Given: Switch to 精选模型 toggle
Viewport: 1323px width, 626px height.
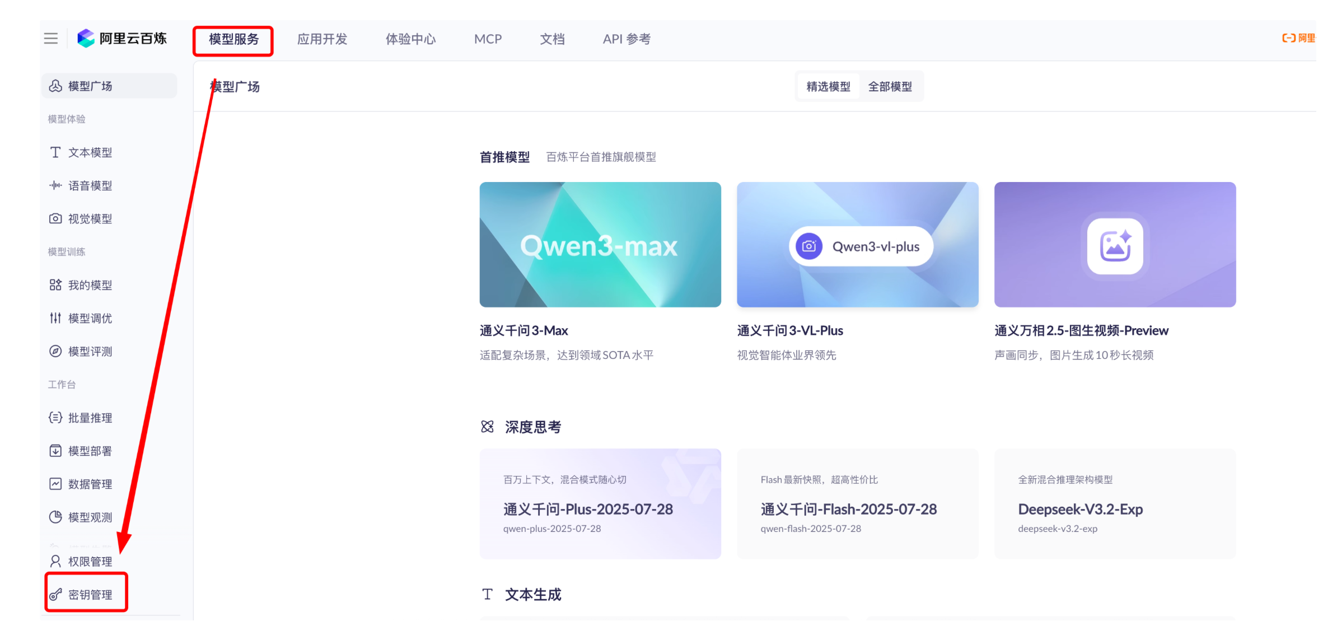Looking at the screenshot, I should coord(828,87).
